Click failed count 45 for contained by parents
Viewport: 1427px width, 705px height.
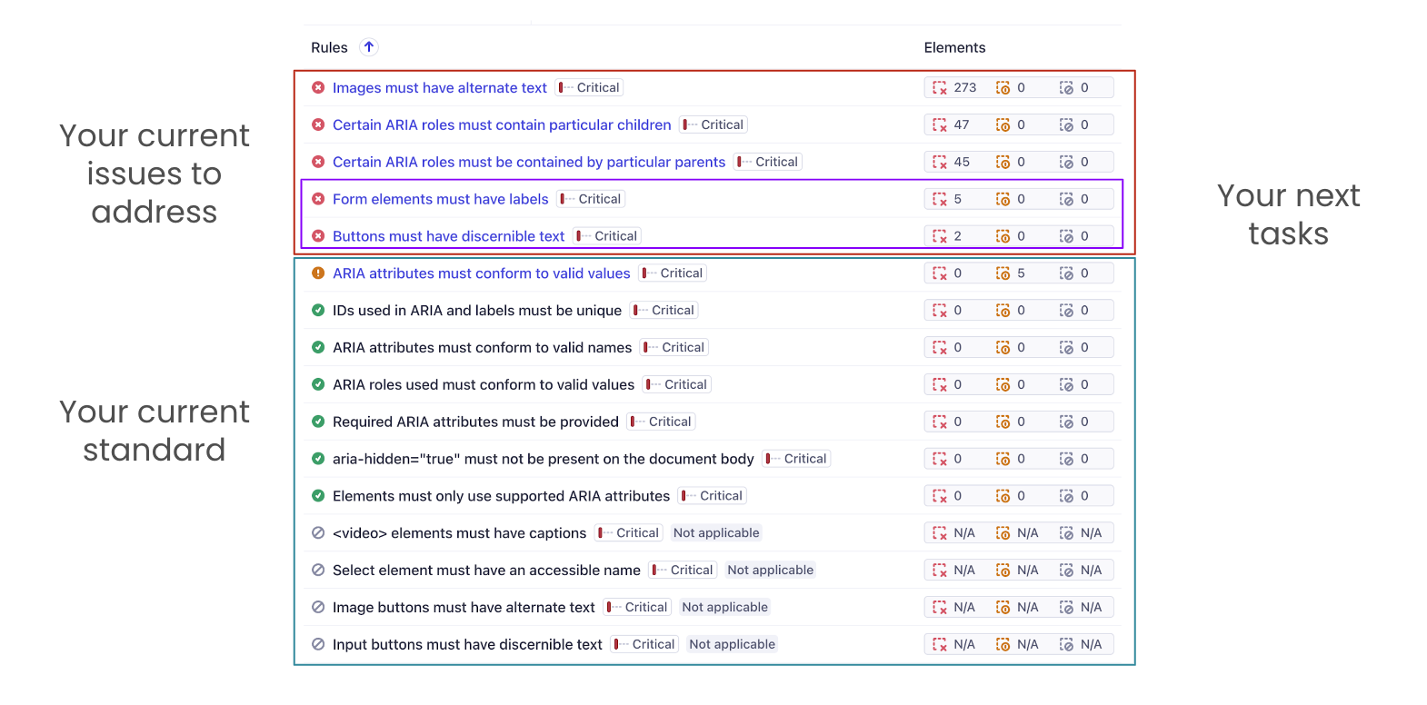point(961,163)
